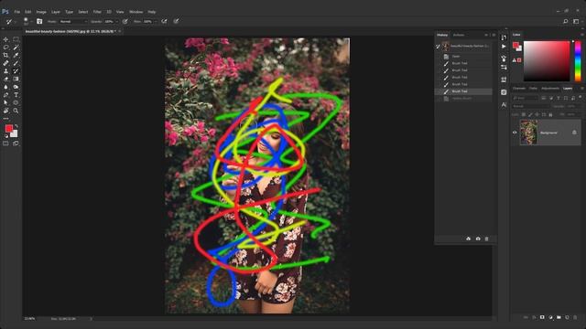Screen dimensions: 586x329
Task: Select the Ellipse shape tool
Action: tap(16, 102)
